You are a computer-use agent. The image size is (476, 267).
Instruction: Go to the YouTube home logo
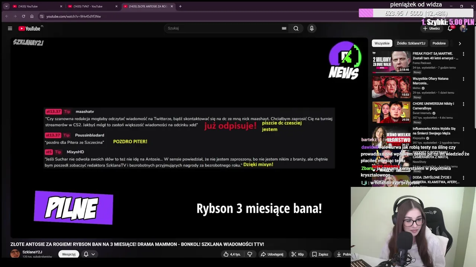[29, 29]
